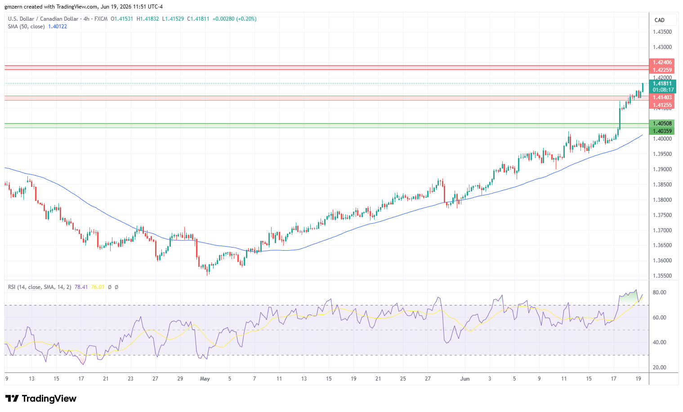Viewport: 683px width, 412px height.
Task: Click the 60.00 RSI scale label
Action: [x=660, y=318]
